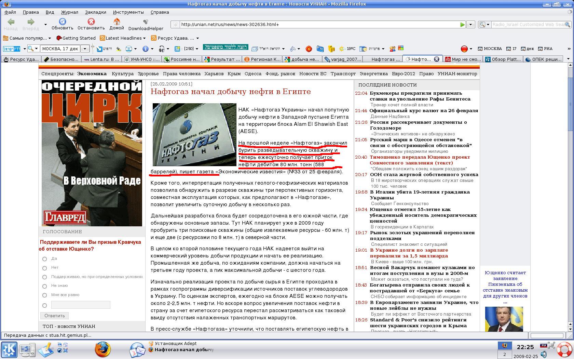Screen dimensions: 574x359
Task: Choose 'Не знаю' poll option
Action: 44,286
